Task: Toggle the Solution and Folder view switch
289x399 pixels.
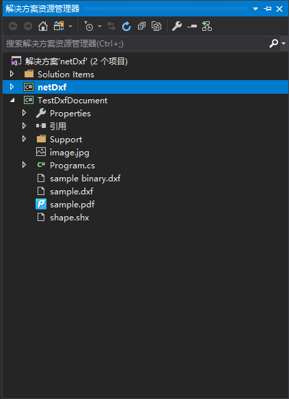Action: click(59, 26)
